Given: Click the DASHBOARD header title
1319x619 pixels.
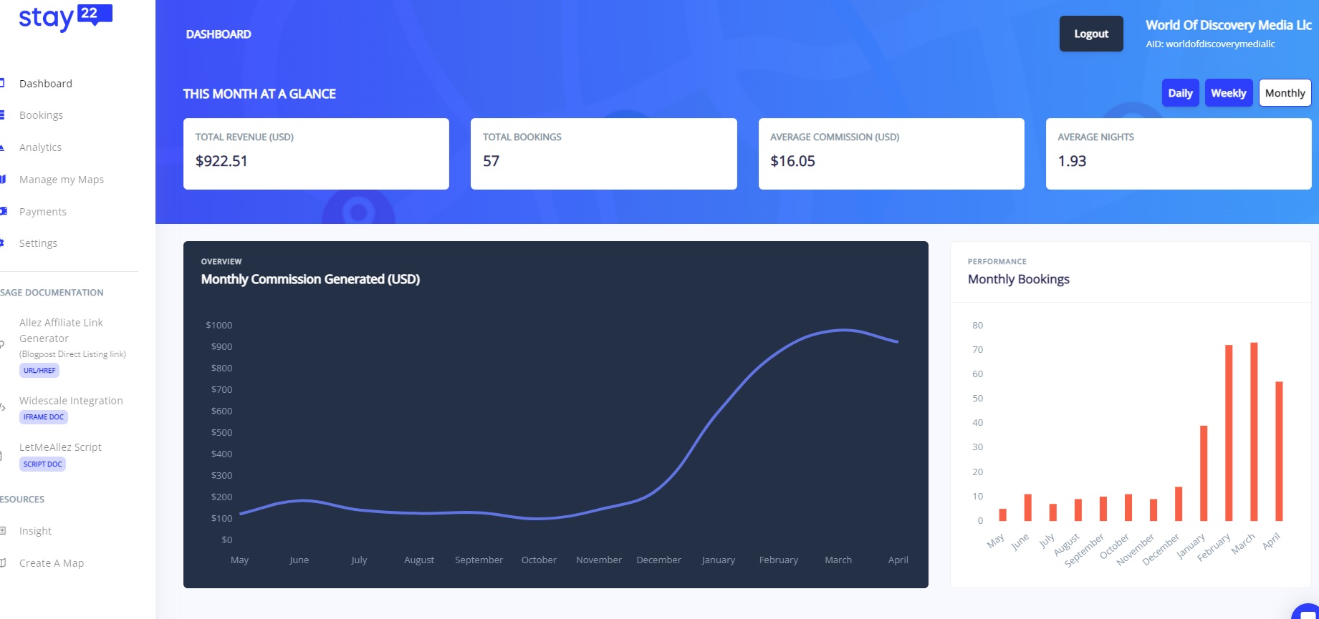Looking at the screenshot, I should coord(219,34).
